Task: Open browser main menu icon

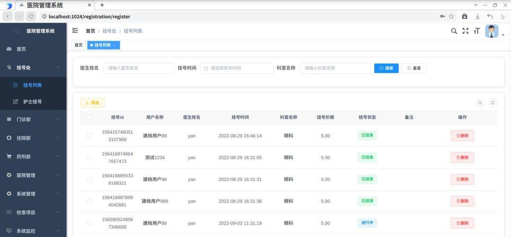Action: point(502,16)
